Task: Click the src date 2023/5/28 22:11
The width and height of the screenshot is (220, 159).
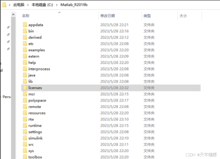Action: pos(114,144)
